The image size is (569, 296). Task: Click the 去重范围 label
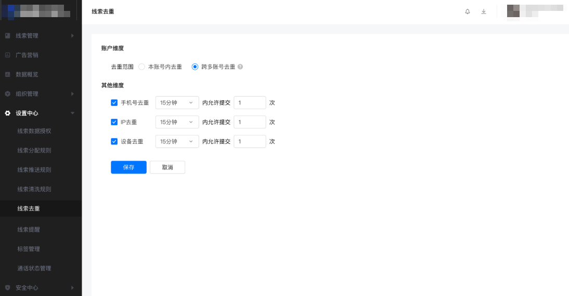pos(122,66)
